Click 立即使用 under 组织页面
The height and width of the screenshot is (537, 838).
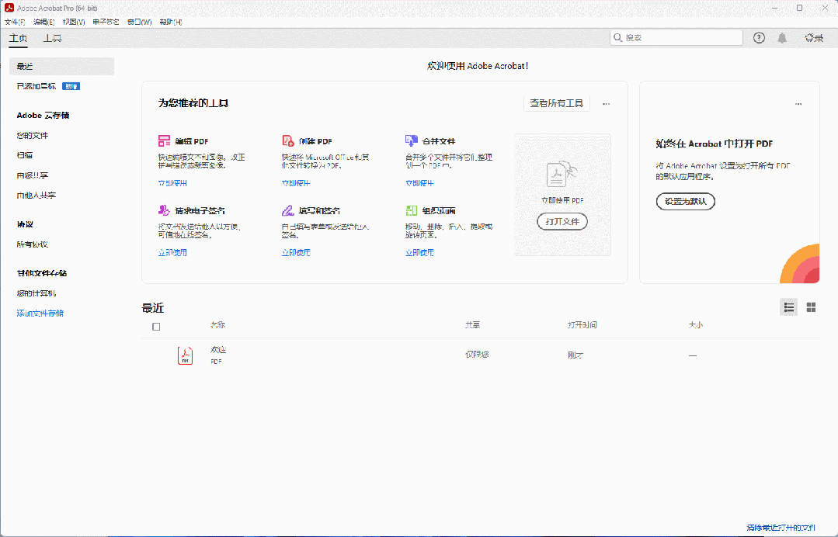pos(419,252)
